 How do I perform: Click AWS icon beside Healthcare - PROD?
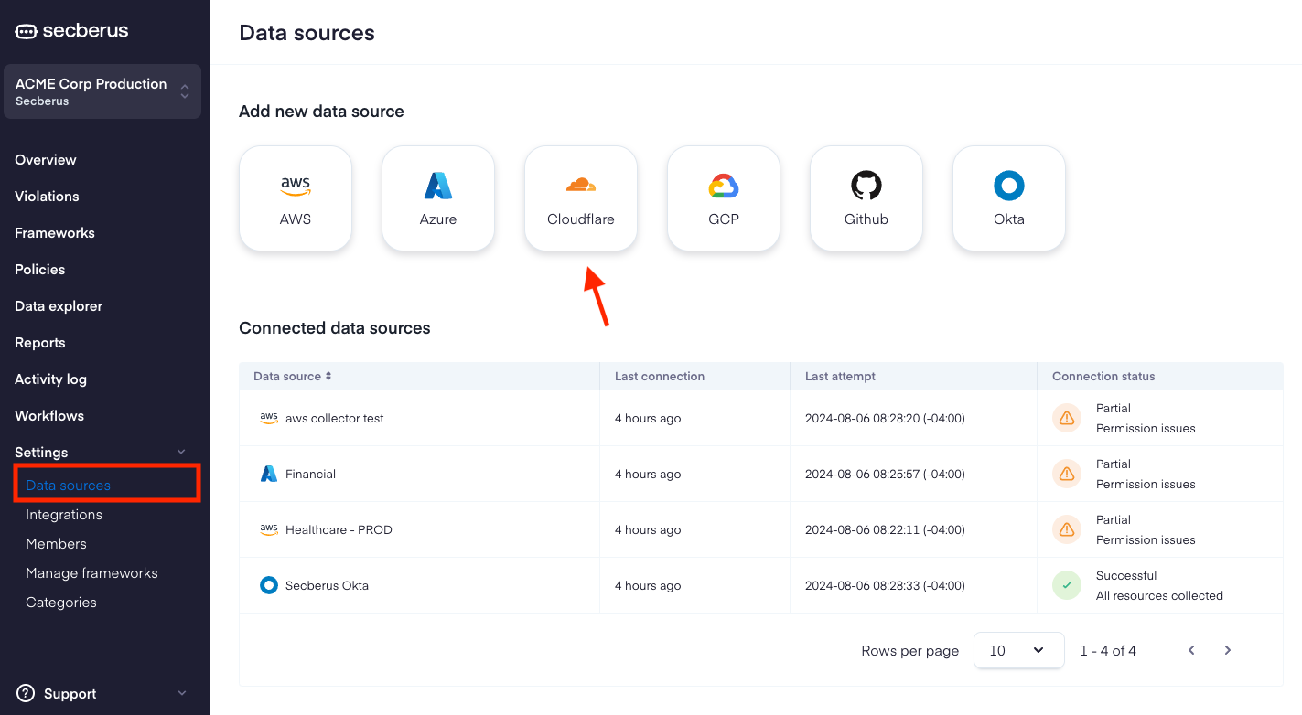[269, 529]
